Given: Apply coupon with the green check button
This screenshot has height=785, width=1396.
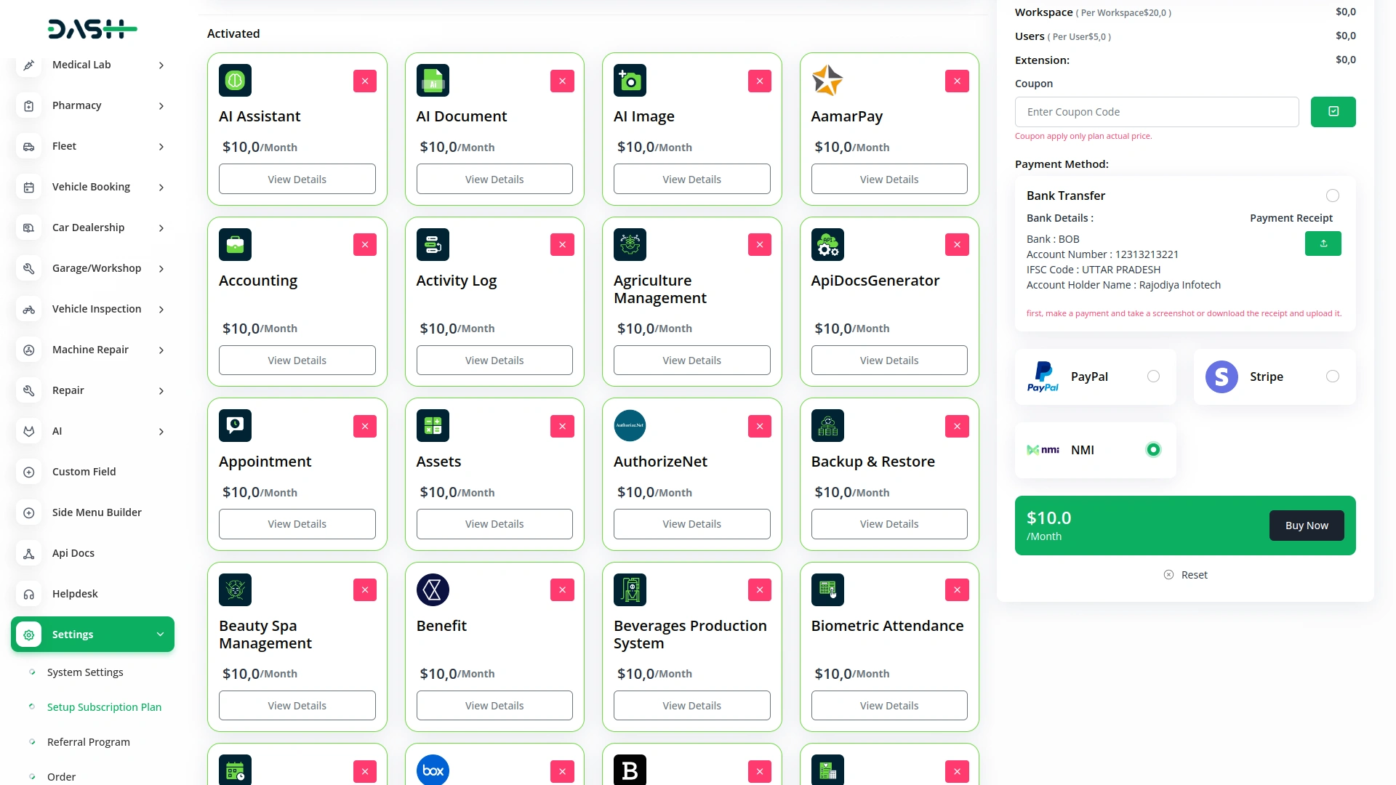Looking at the screenshot, I should click(1333, 112).
